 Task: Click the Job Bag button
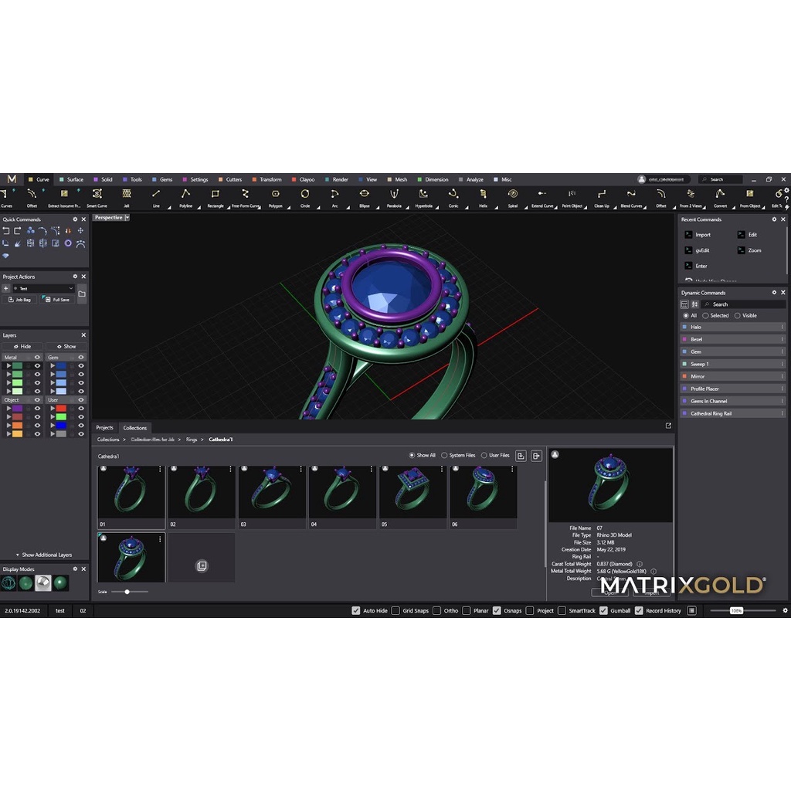[20, 300]
